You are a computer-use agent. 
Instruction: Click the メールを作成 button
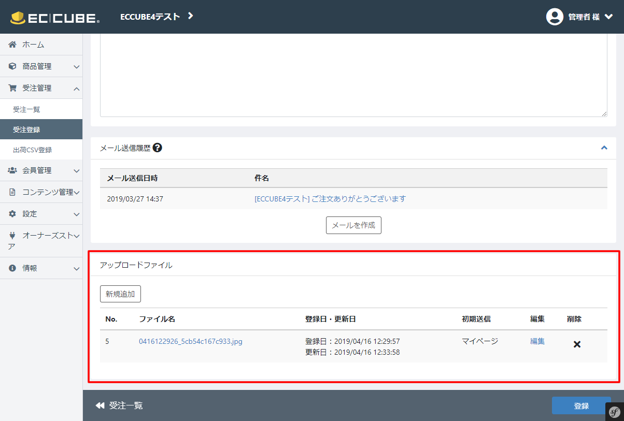353,225
